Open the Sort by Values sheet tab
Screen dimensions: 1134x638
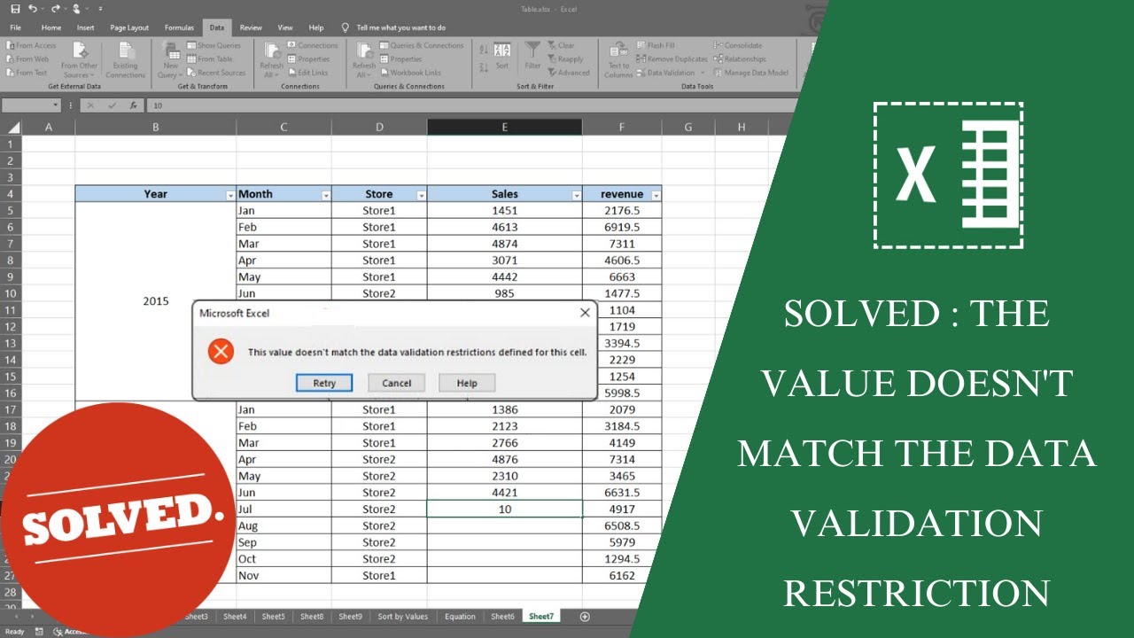402,616
